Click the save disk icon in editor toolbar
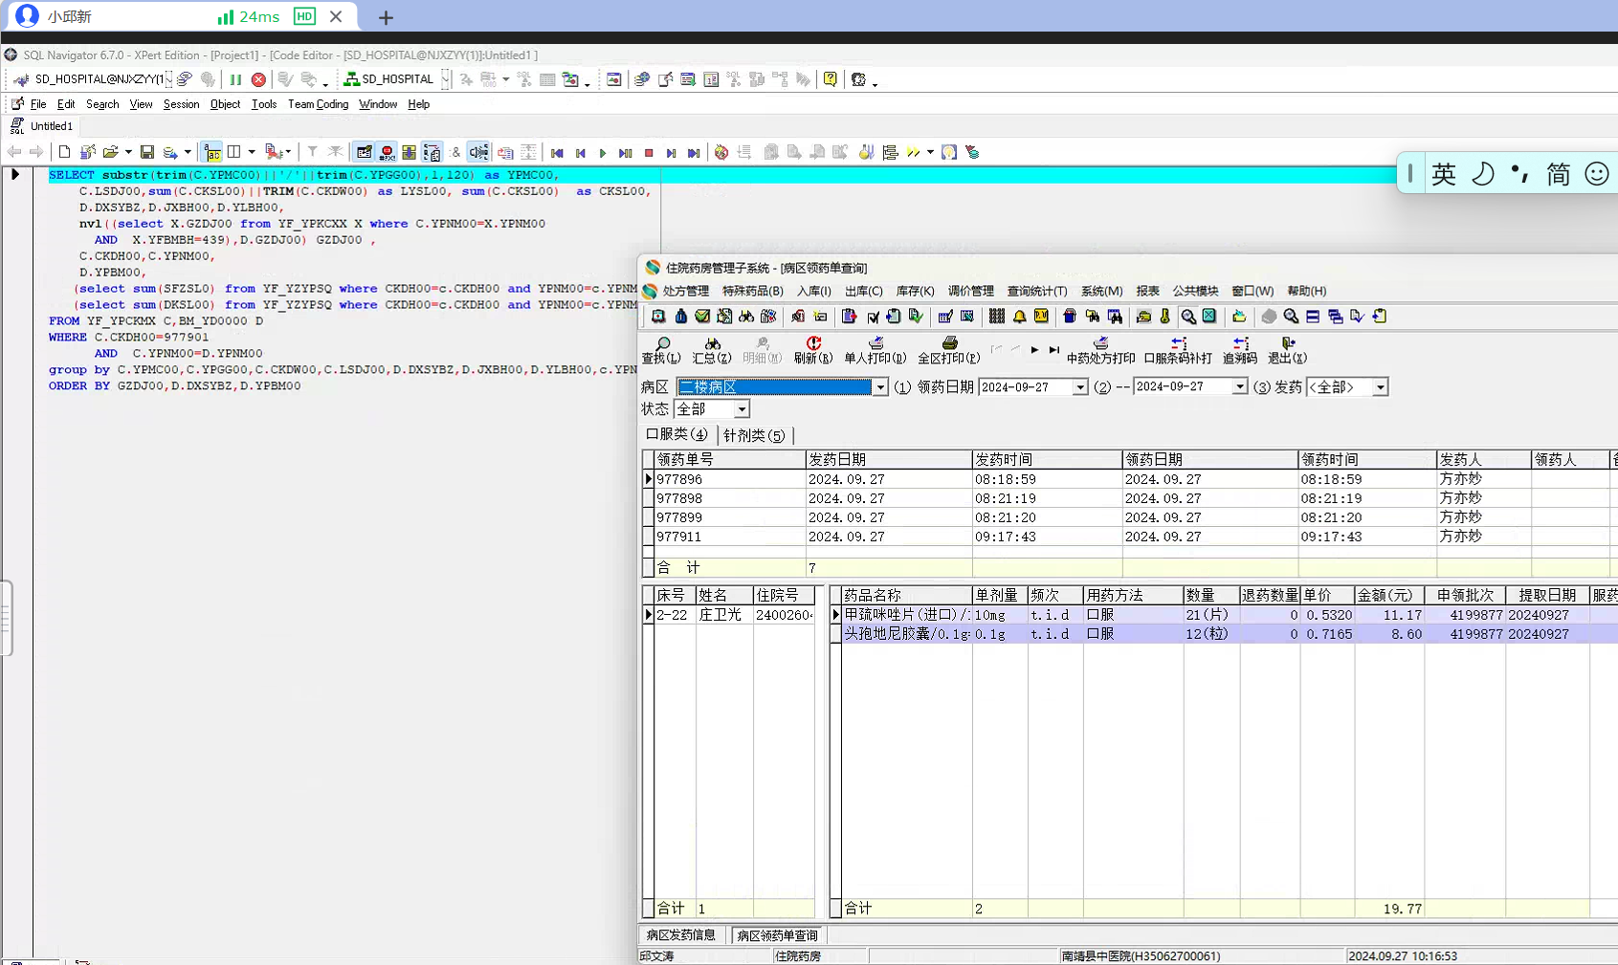 (147, 152)
